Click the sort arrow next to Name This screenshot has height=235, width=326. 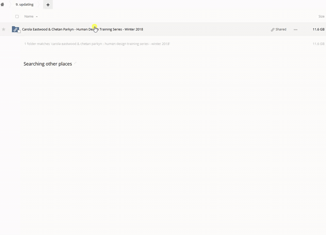pos(37,17)
